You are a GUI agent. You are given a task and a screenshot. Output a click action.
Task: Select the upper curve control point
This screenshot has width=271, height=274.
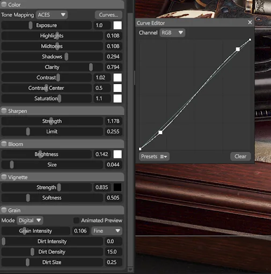(x=238, y=49)
